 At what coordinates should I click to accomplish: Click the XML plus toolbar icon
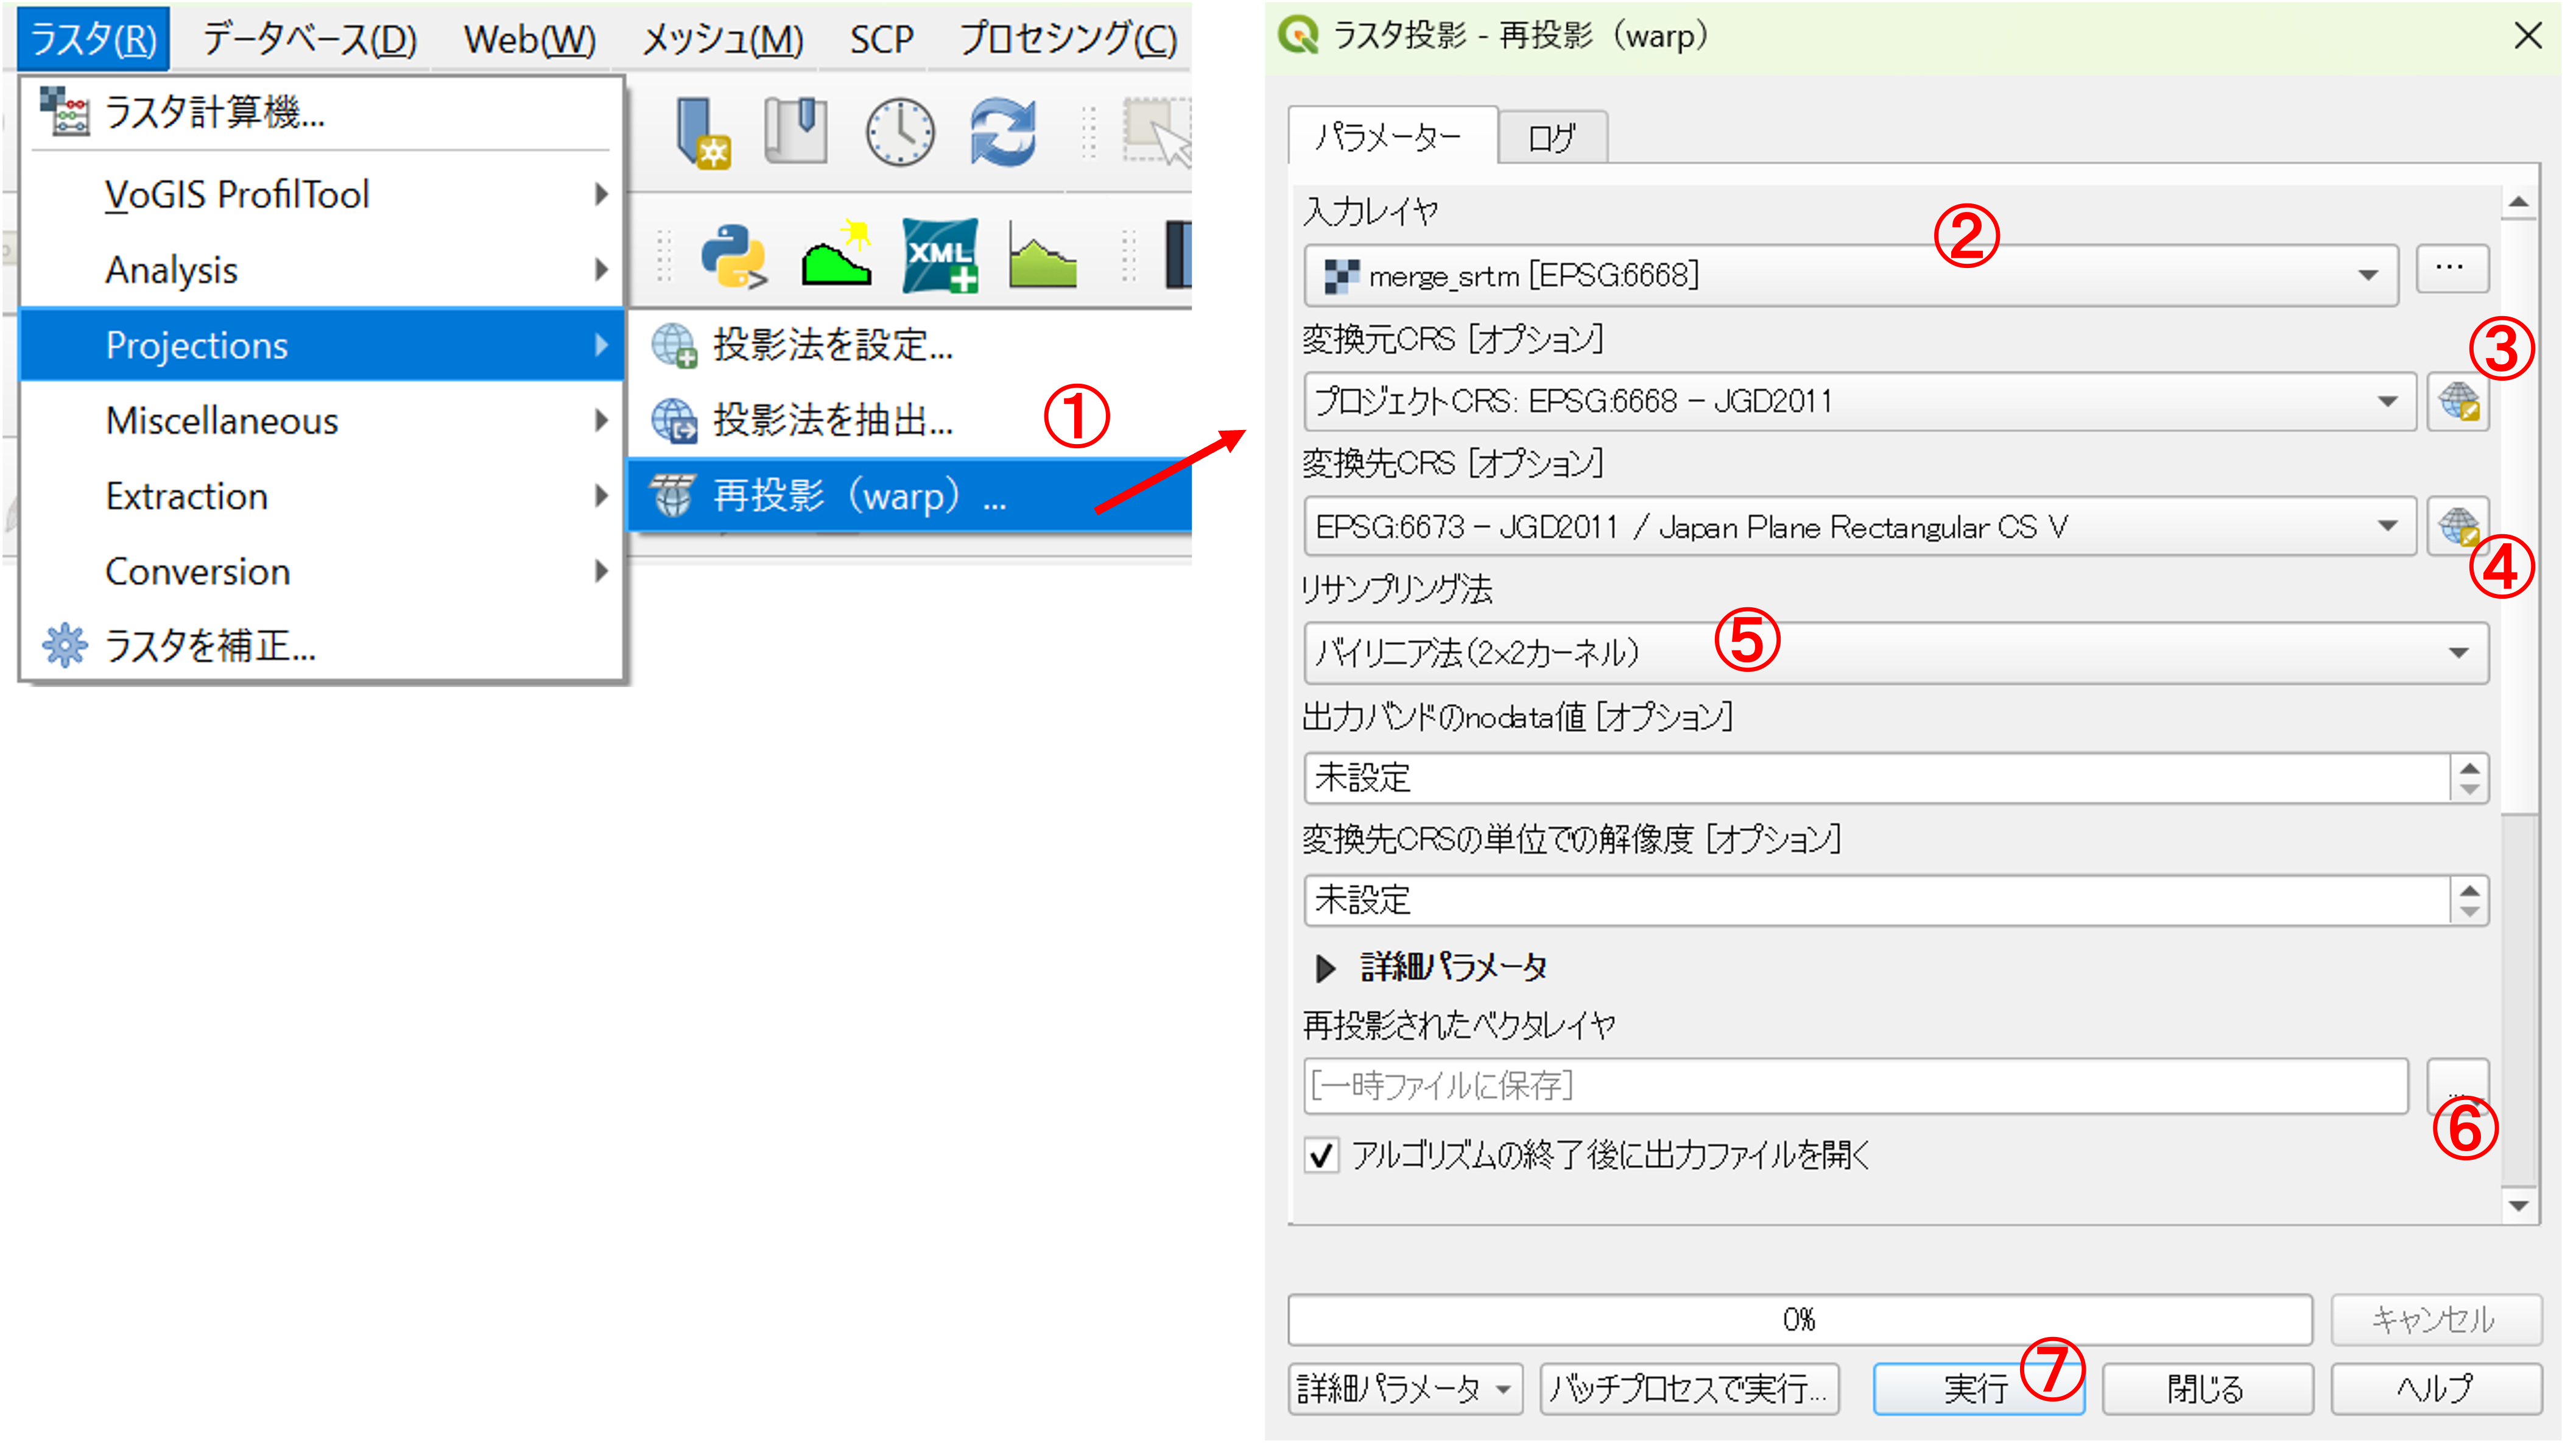939,256
